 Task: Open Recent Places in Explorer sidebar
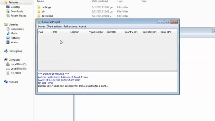[18, 16]
